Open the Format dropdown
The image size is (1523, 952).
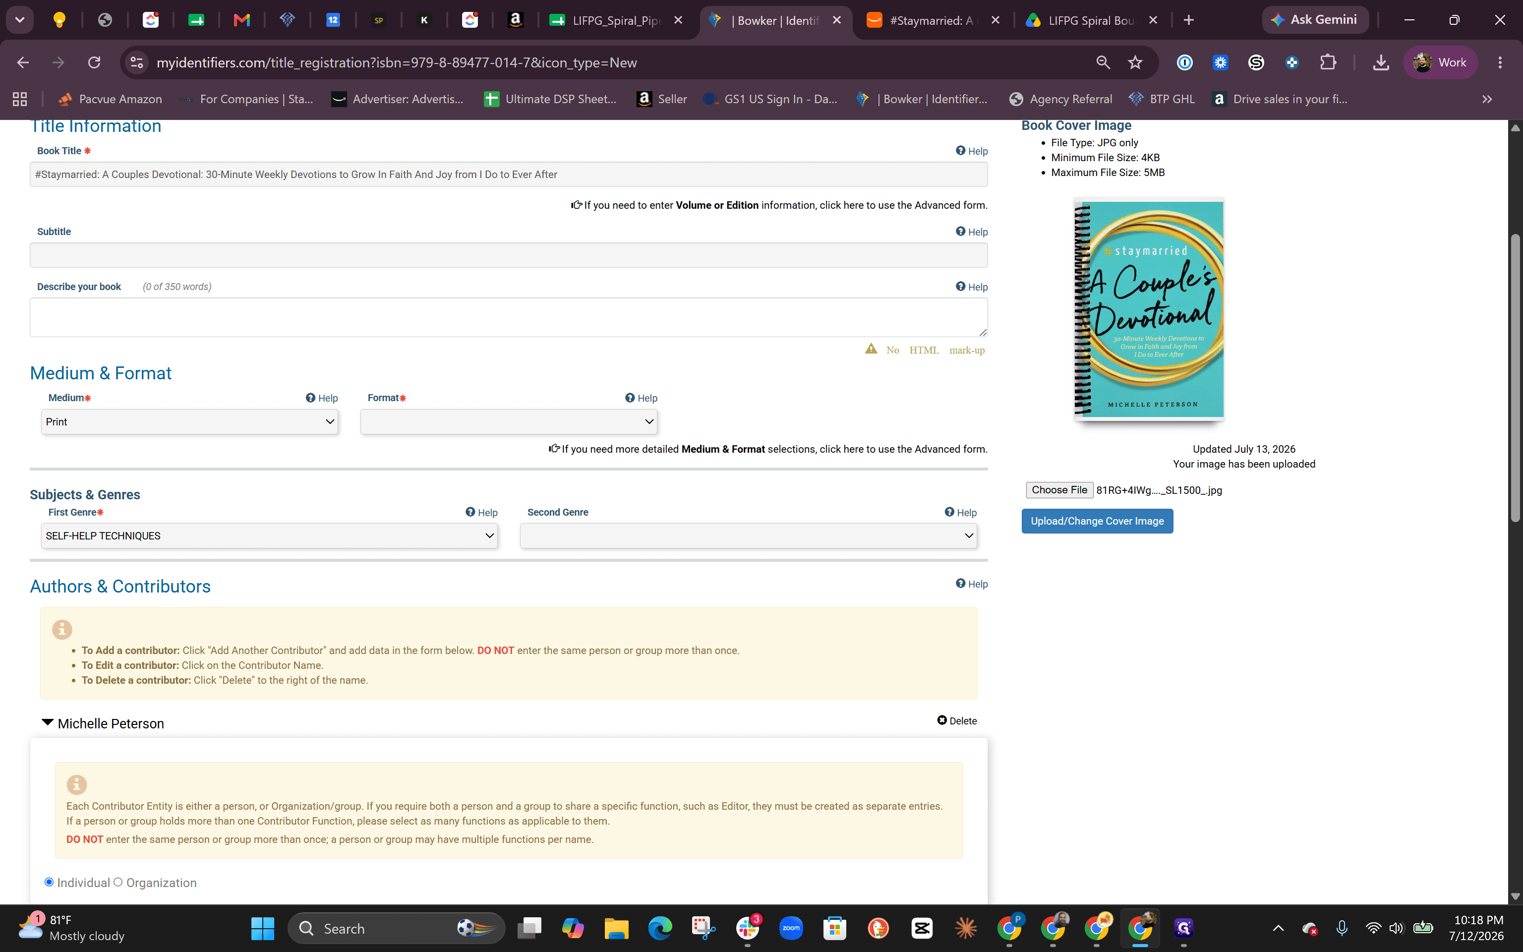pyautogui.click(x=509, y=422)
